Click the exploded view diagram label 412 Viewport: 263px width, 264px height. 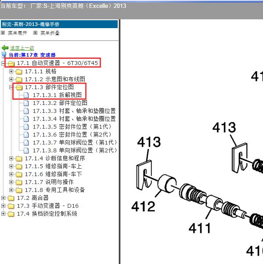click(x=143, y=206)
